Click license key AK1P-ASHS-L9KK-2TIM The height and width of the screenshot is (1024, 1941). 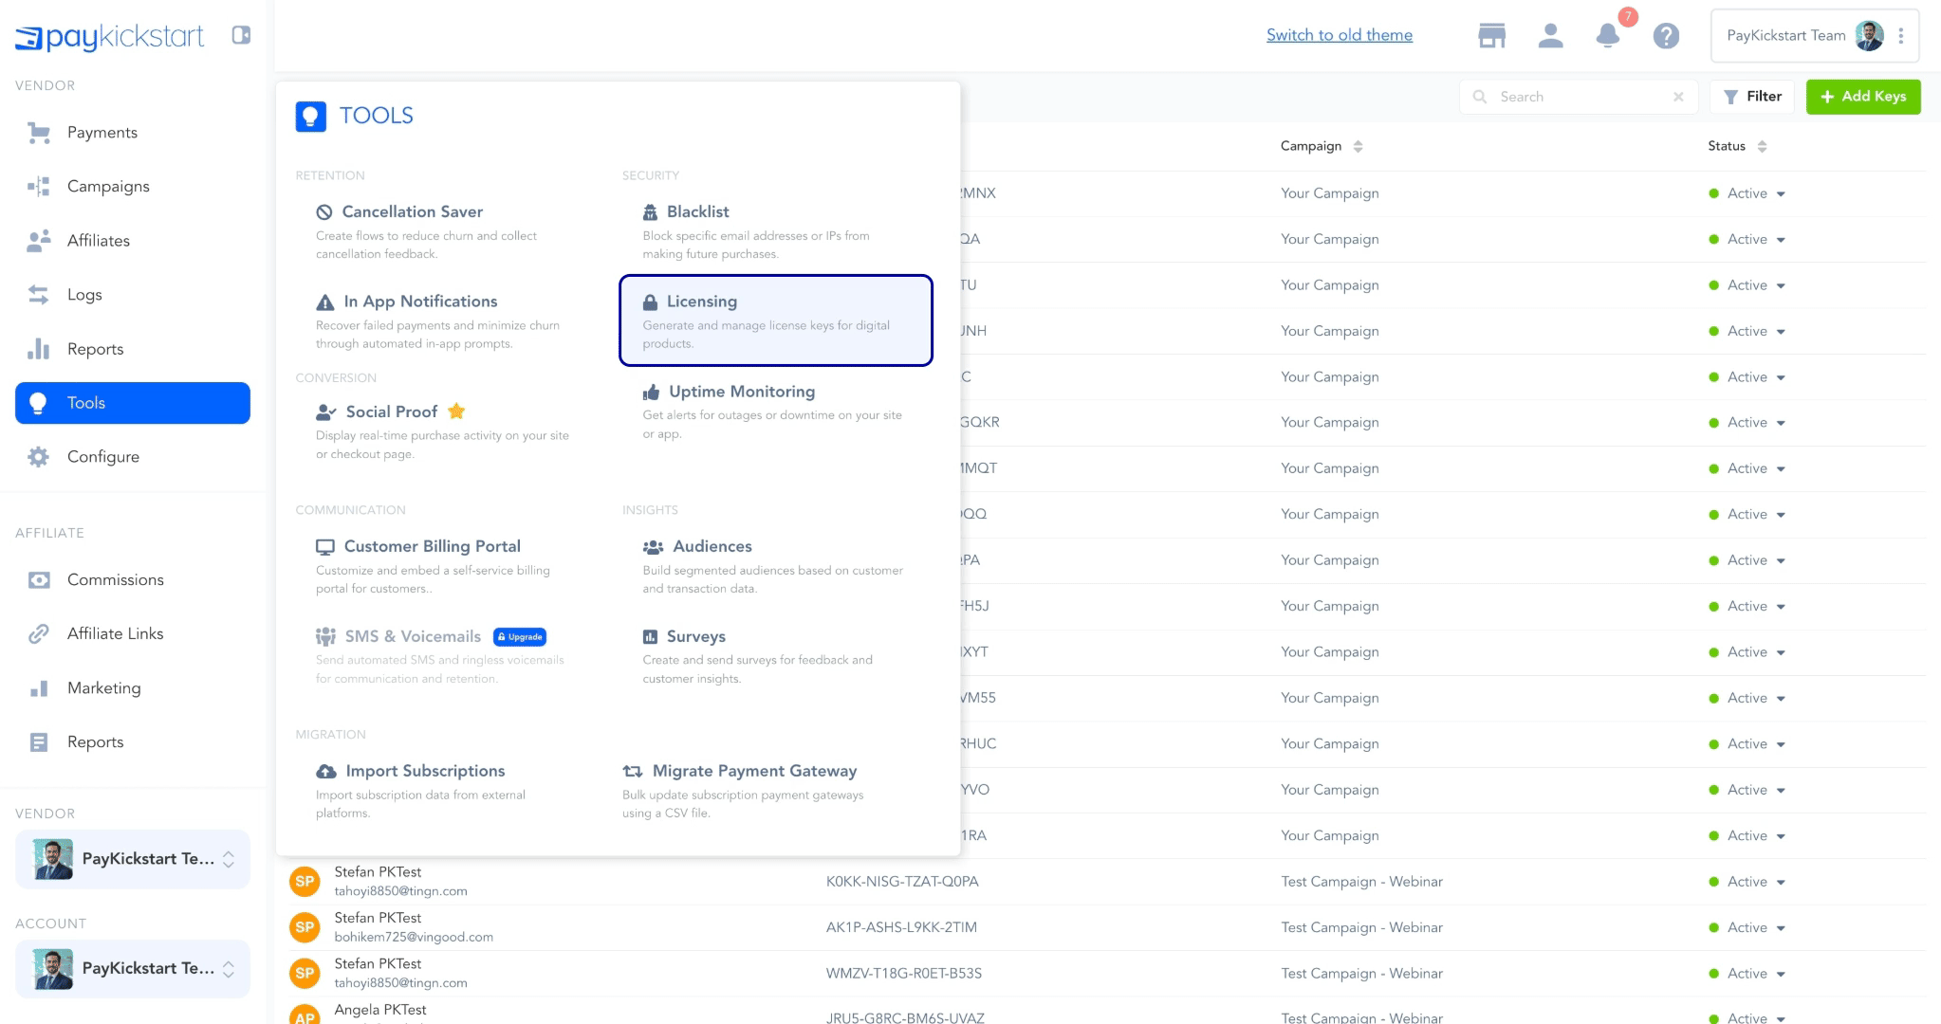click(x=901, y=927)
